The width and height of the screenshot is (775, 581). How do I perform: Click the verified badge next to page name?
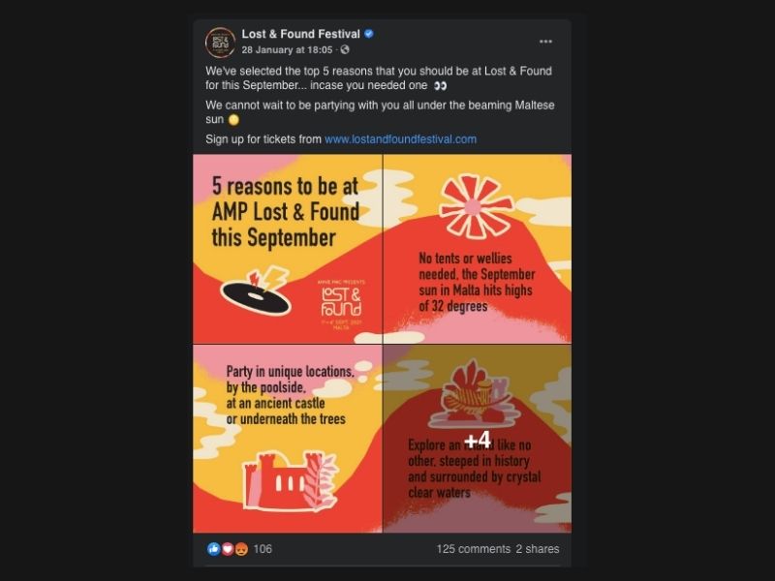tap(369, 34)
